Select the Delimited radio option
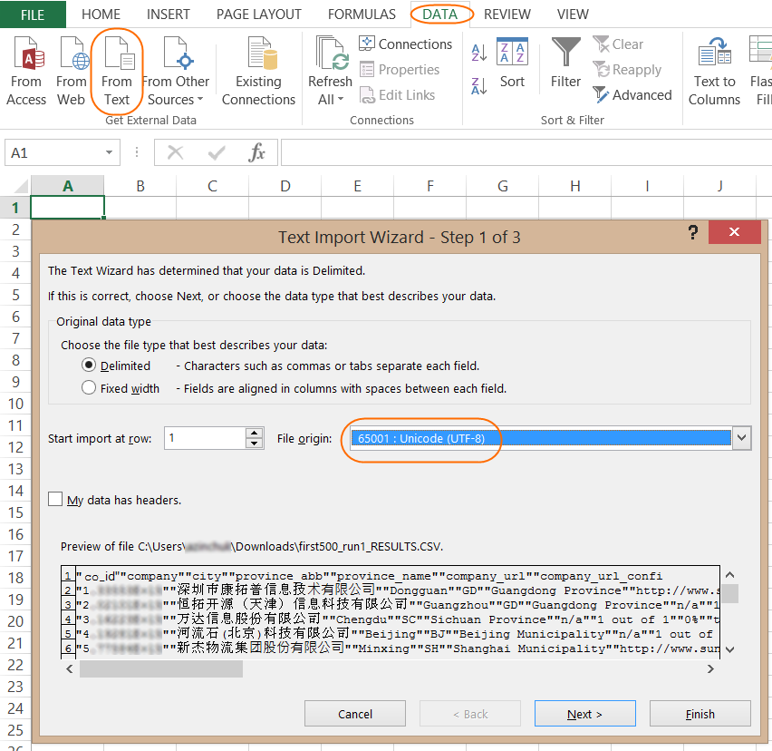 pos(89,366)
